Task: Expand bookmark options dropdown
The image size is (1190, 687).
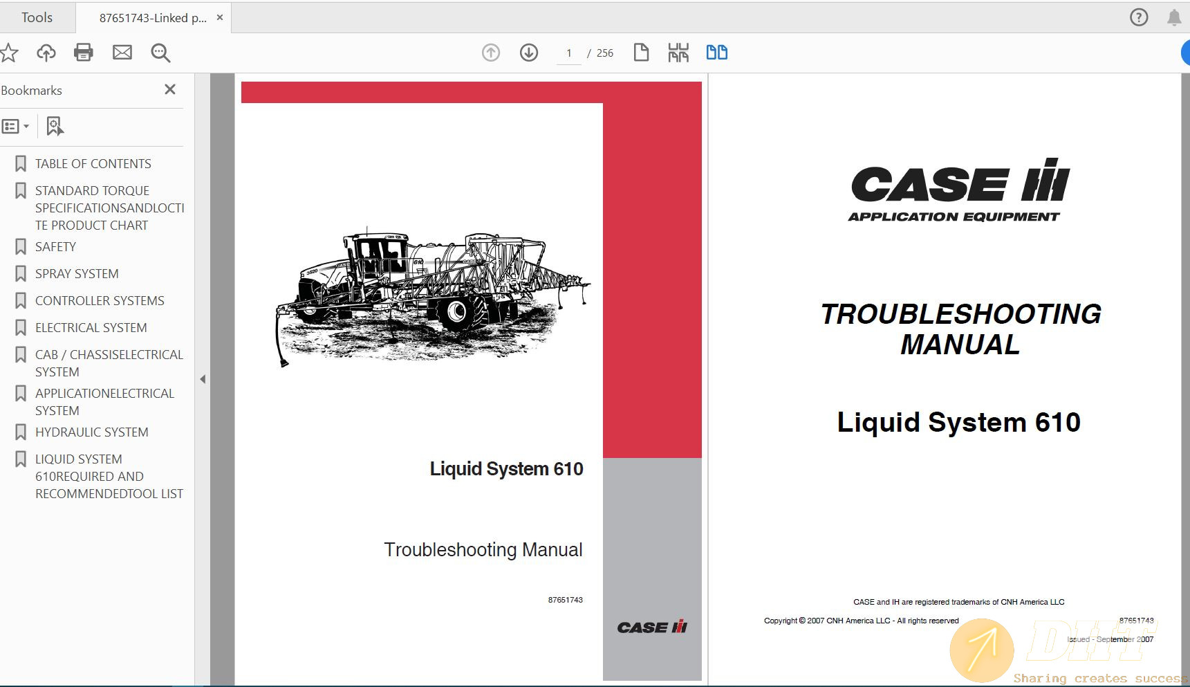Action: pyautogui.click(x=17, y=126)
